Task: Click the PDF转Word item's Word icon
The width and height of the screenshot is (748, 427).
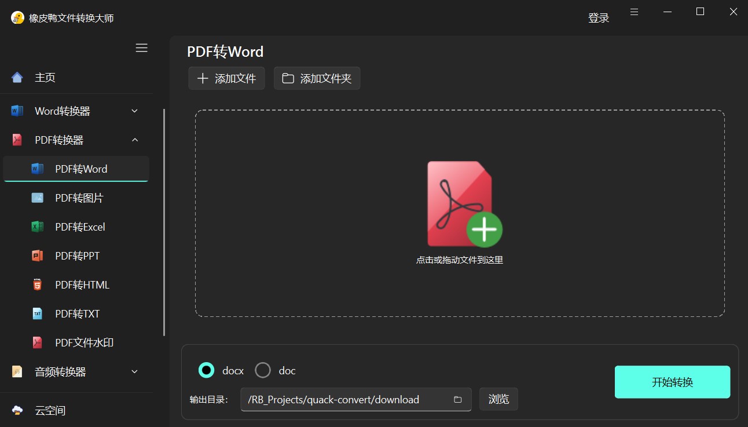Action: click(x=38, y=169)
